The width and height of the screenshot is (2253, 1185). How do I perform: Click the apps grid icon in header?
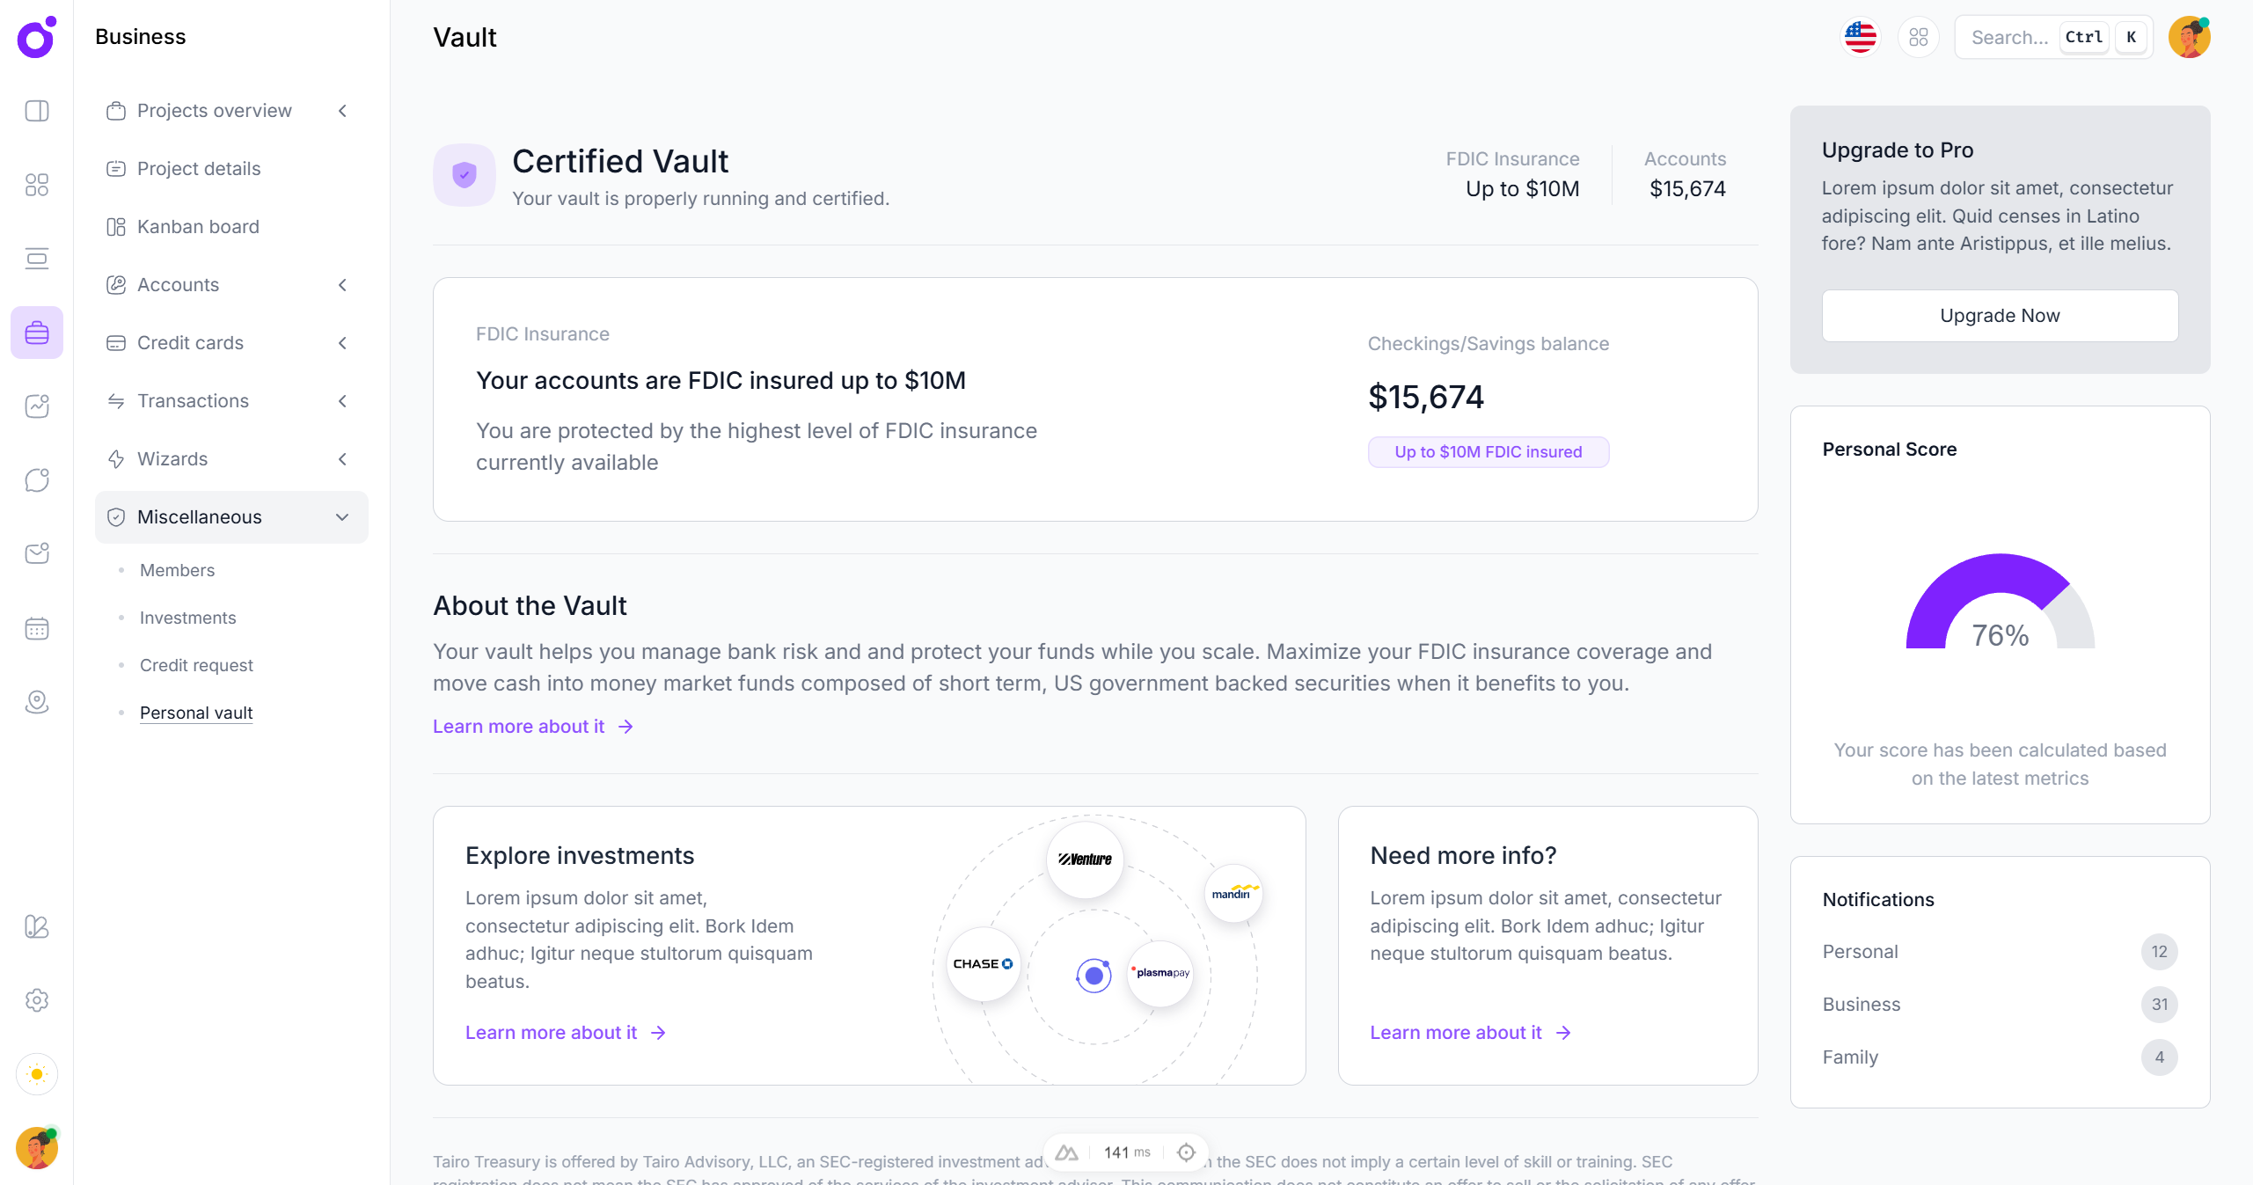1918,37
